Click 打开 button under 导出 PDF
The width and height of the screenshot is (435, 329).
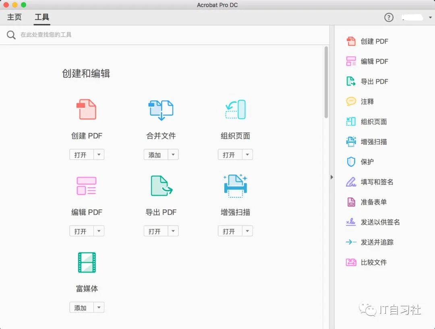point(155,231)
